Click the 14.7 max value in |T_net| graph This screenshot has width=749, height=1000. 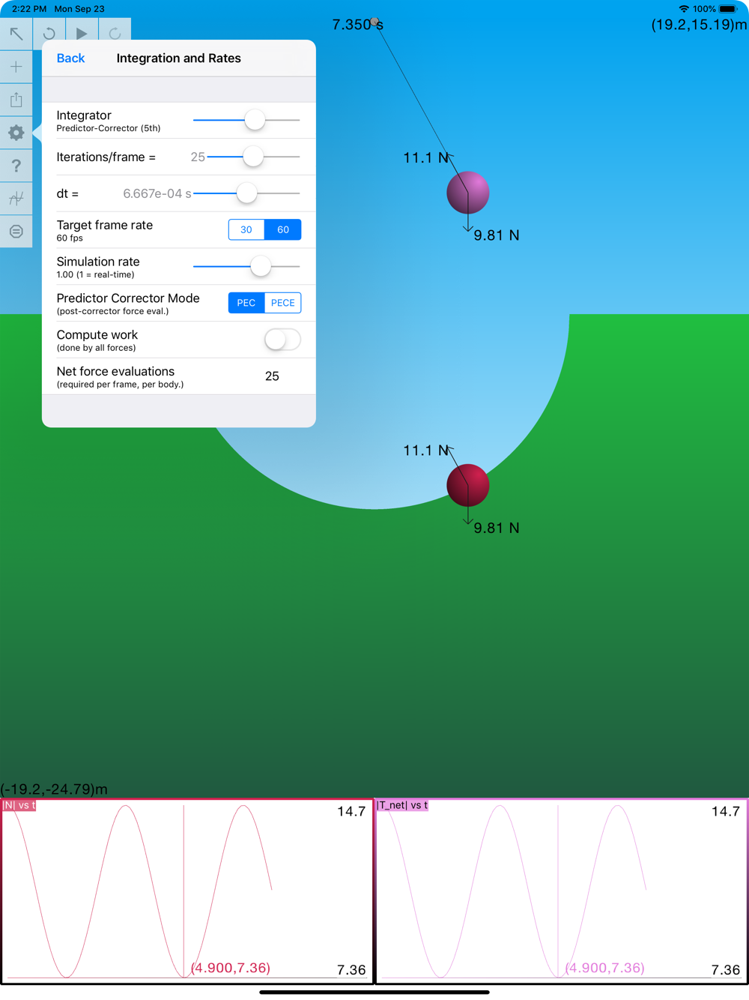[x=726, y=811]
